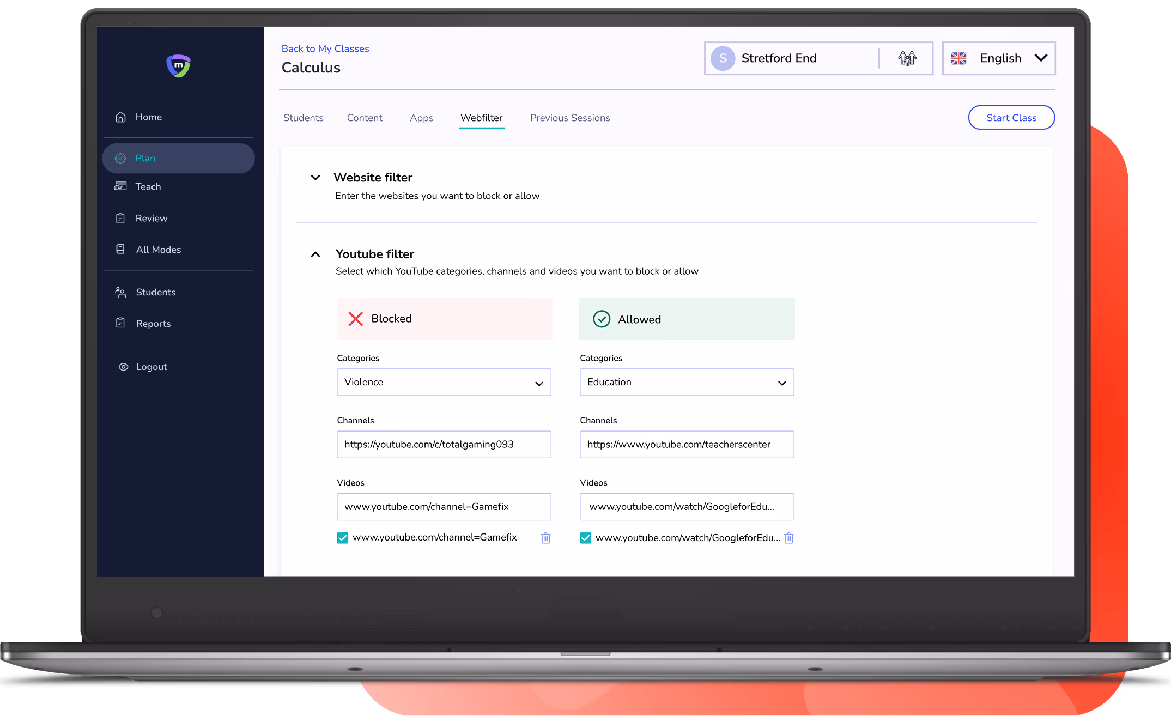This screenshot has width=1171, height=716.
Task: Uncheck blocked video channel=Gamefix checkbox
Action: click(x=342, y=538)
